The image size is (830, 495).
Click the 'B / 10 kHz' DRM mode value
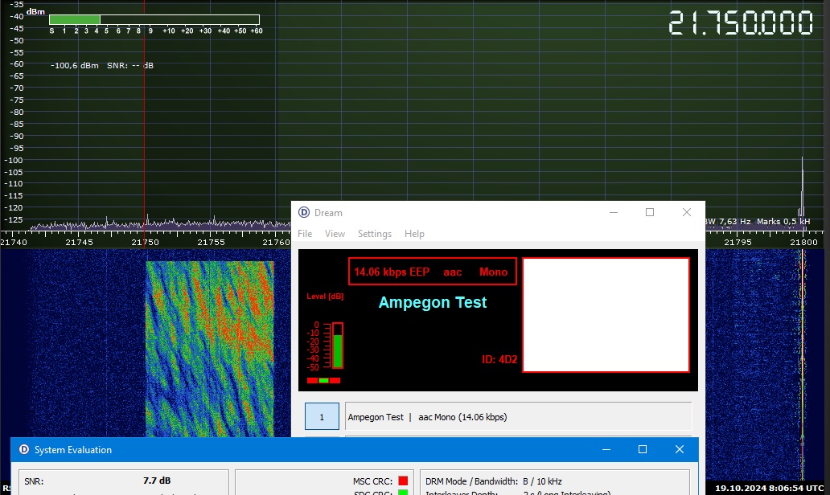(x=543, y=481)
